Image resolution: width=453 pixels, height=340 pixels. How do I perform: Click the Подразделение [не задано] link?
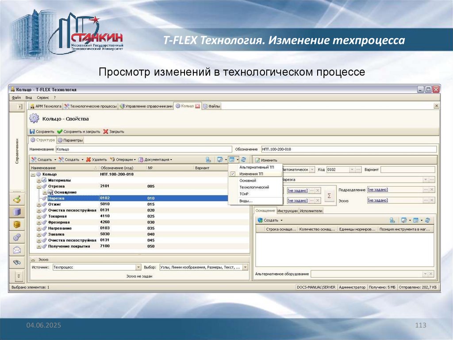[x=378, y=190]
